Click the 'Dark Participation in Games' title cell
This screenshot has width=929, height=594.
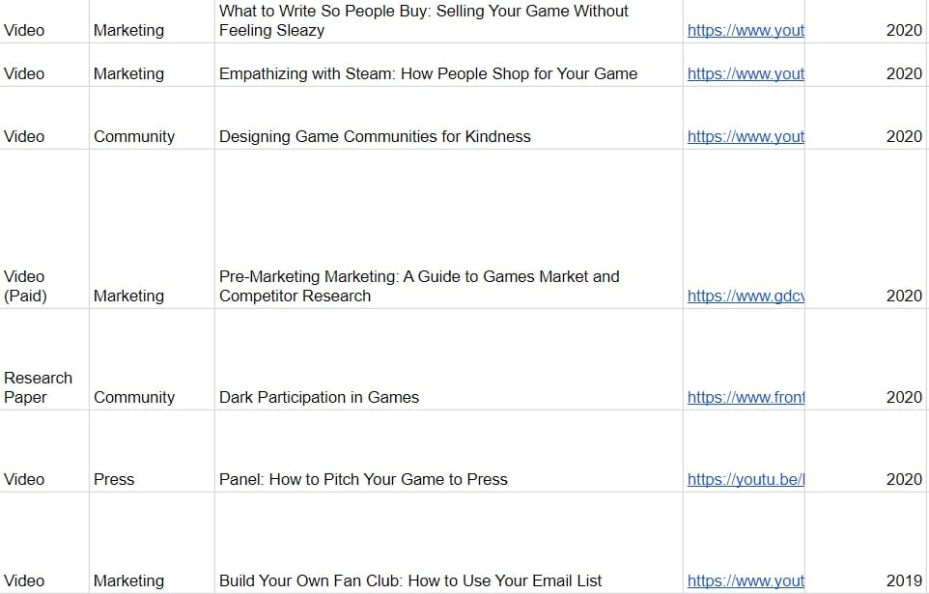click(319, 397)
